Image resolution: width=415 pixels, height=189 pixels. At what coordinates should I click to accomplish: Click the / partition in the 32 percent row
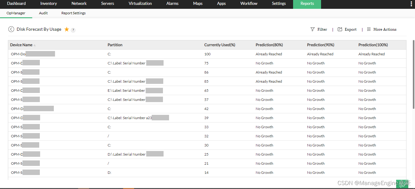(x=108, y=136)
